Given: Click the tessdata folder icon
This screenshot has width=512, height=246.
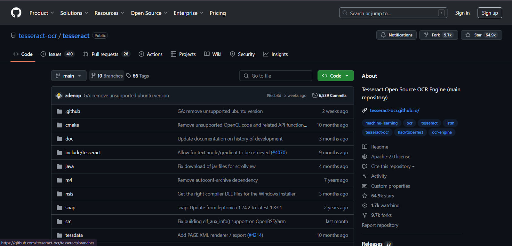Looking at the screenshot, I should 59,235.
